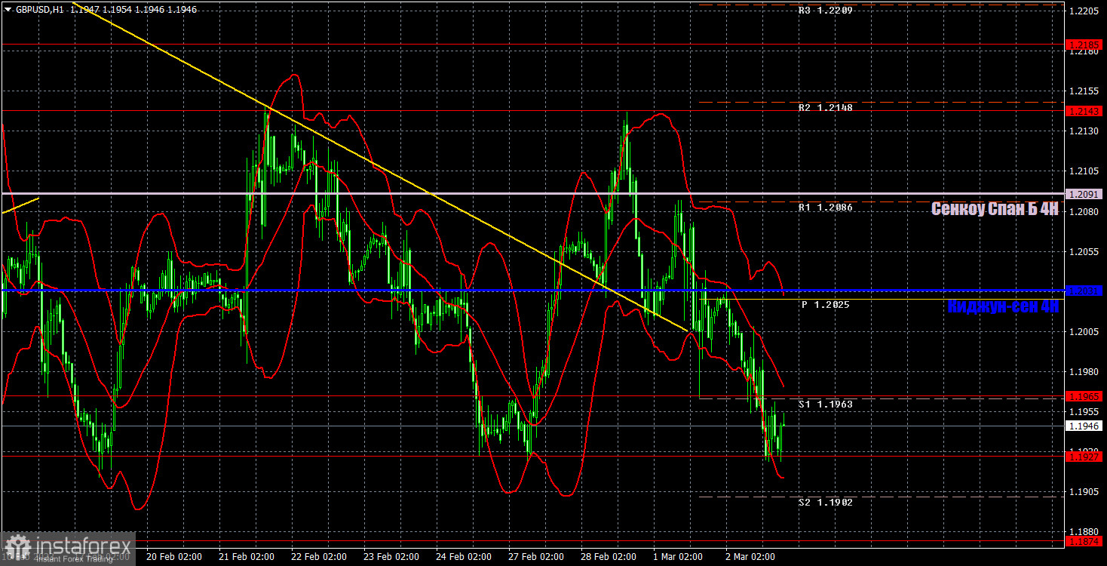Select the R3 1.2209 pivot label
This screenshot has height=566, width=1107.
coord(826,11)
